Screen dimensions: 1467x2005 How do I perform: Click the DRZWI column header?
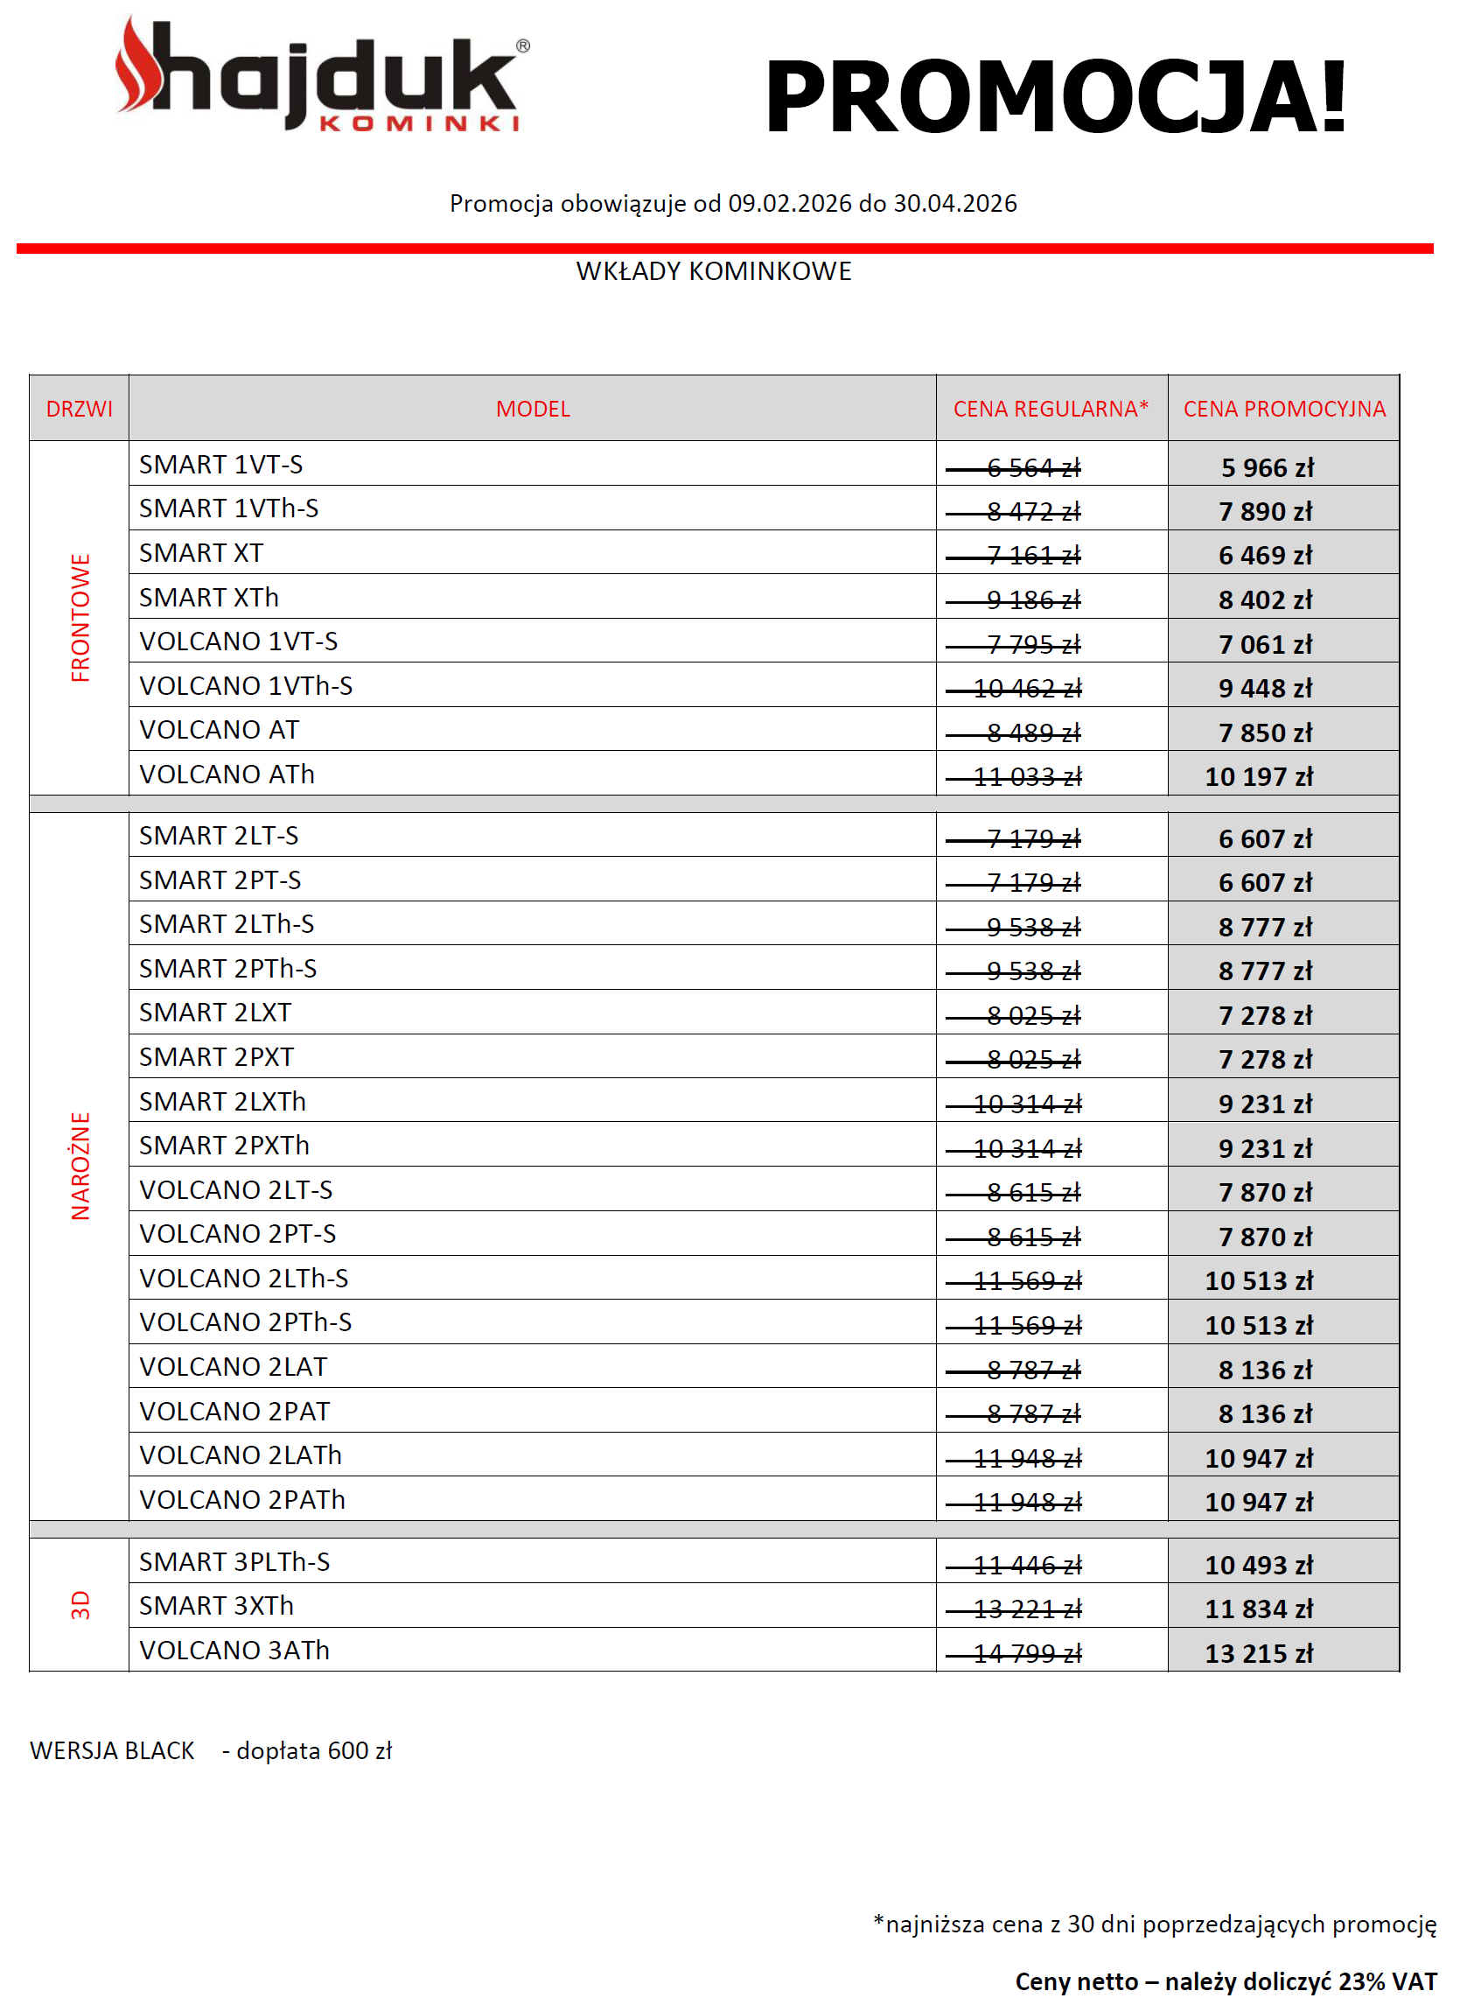click(79, 409)
